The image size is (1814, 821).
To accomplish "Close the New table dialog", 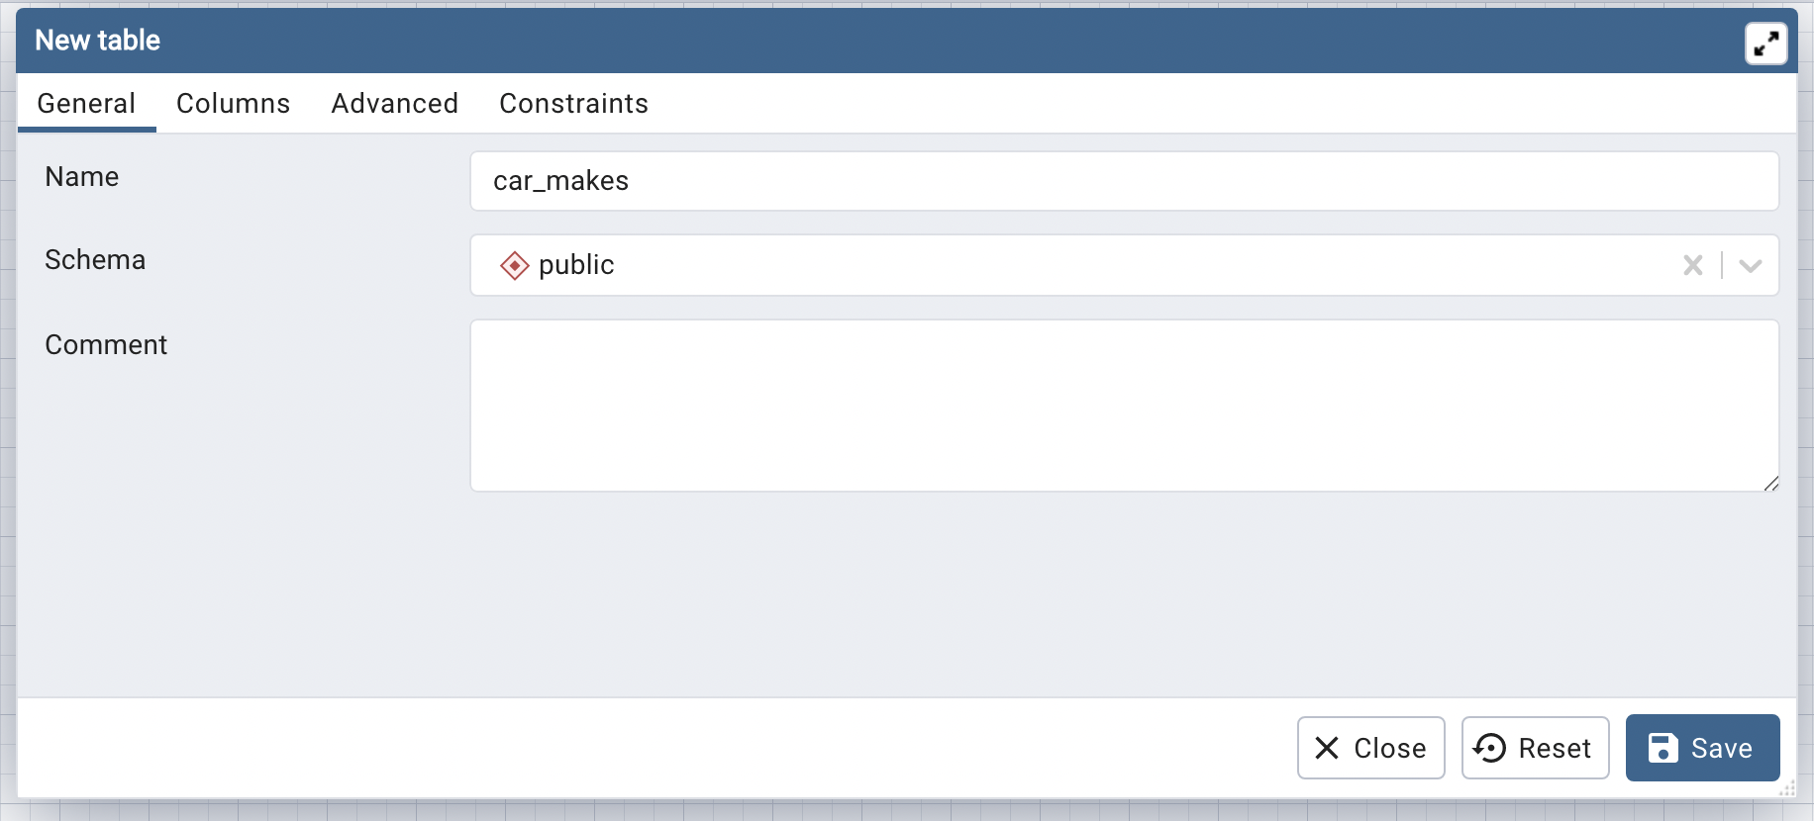I will (x=1370, y=748).
